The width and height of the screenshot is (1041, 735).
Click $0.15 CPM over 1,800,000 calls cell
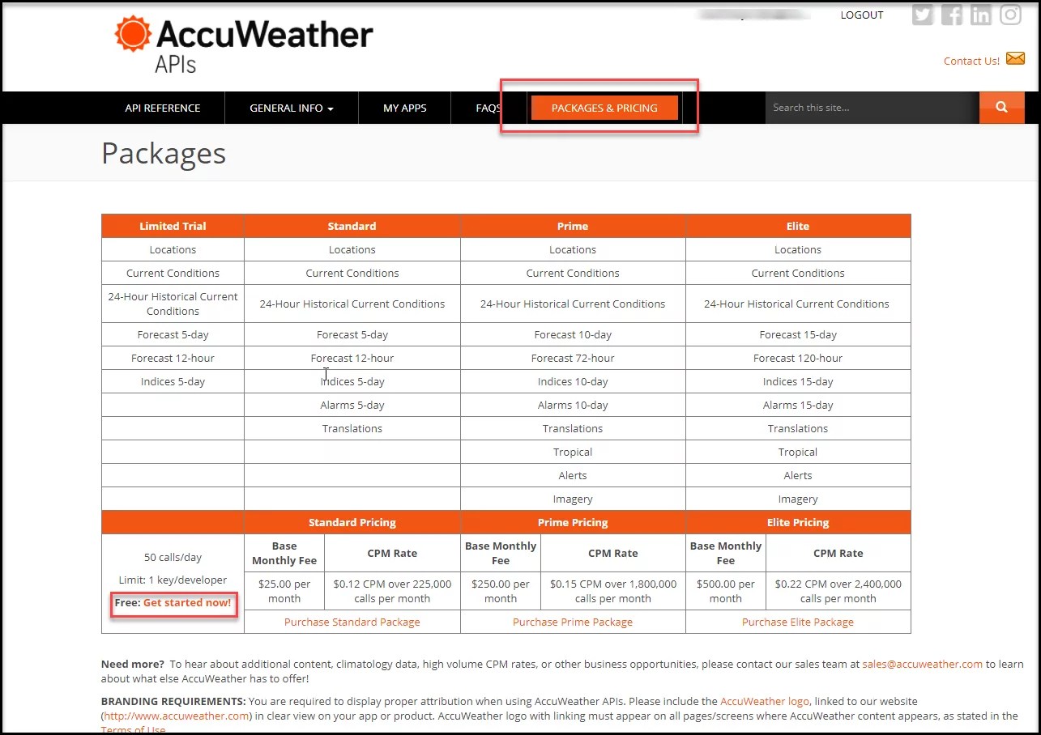(613, 591)
